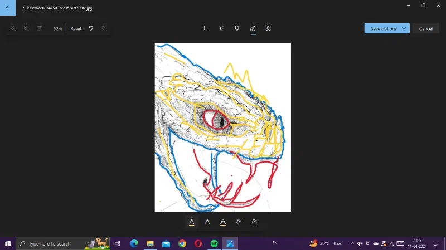Image resolution: width=446 pixels, height=250 pixels.
Task: Zoom in on the image
Action: pos(13,28)
